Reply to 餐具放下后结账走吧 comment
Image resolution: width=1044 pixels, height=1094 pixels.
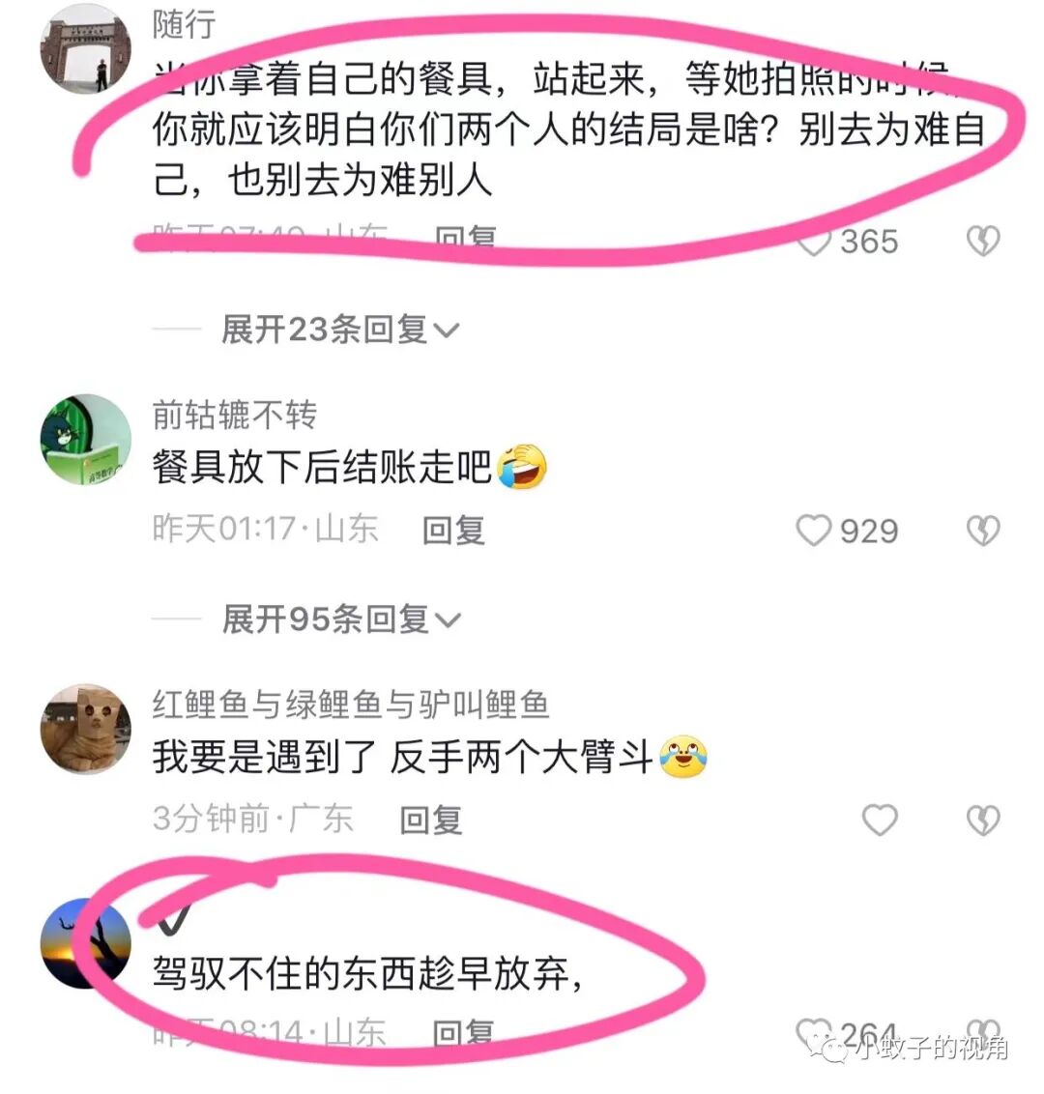[453, 531]
